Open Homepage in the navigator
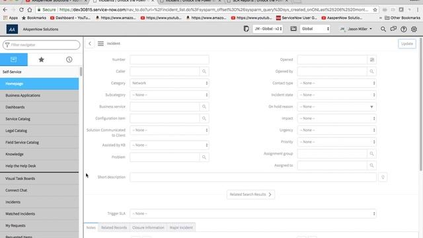 coord(40,84)
